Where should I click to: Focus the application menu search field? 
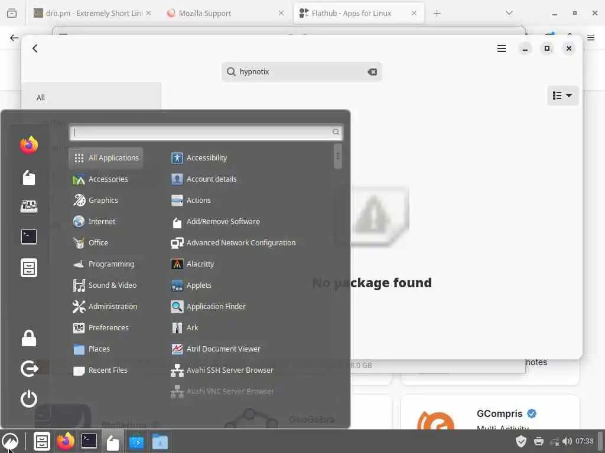coord(206,132)
